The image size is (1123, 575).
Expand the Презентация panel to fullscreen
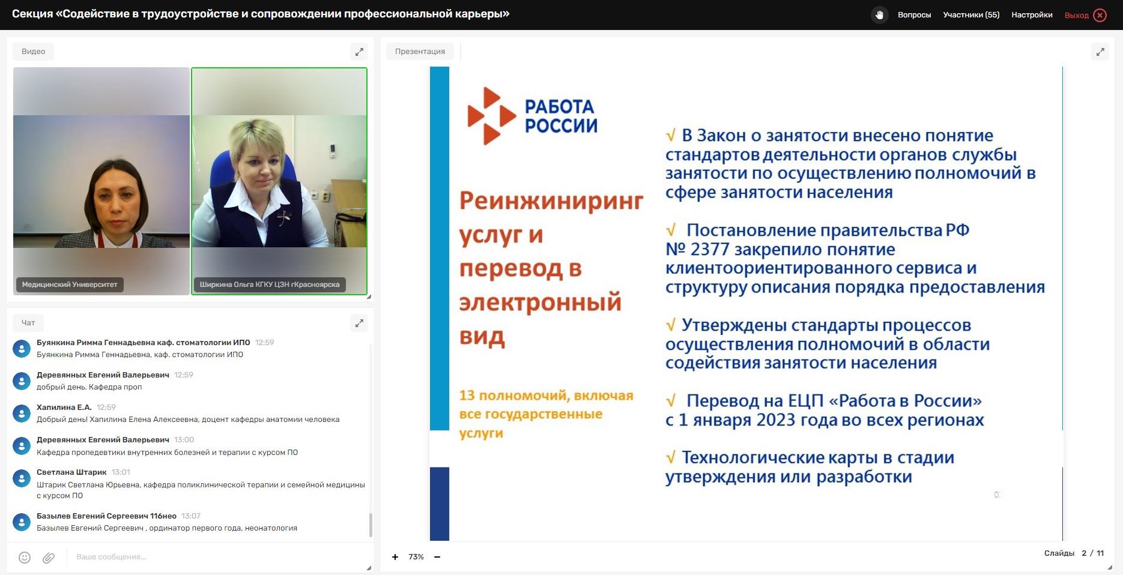(1100, 52)
